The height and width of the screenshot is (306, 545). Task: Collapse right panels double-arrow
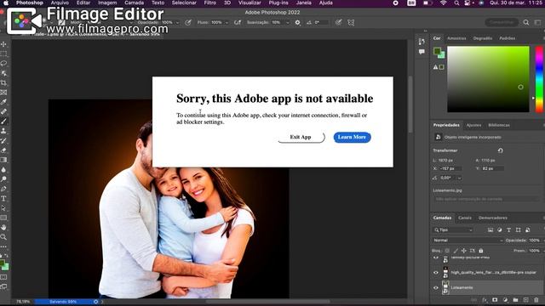(x=425, y=31)
